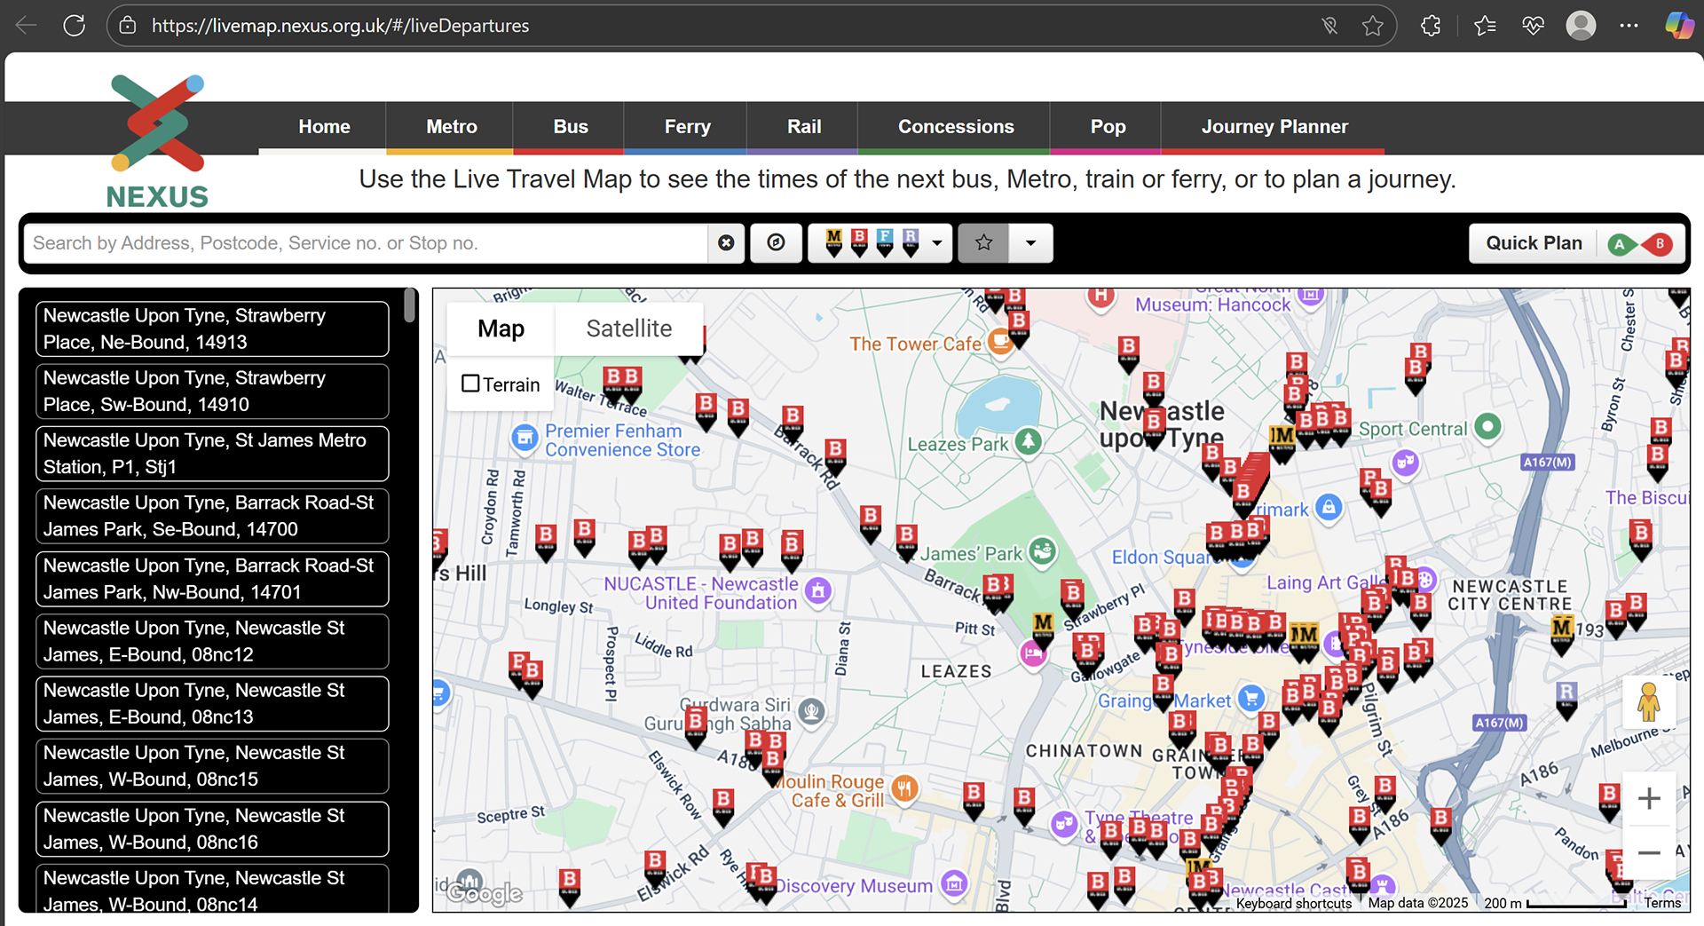Select Newcastle St James W-Bound 08nc16

click(212, 828)
